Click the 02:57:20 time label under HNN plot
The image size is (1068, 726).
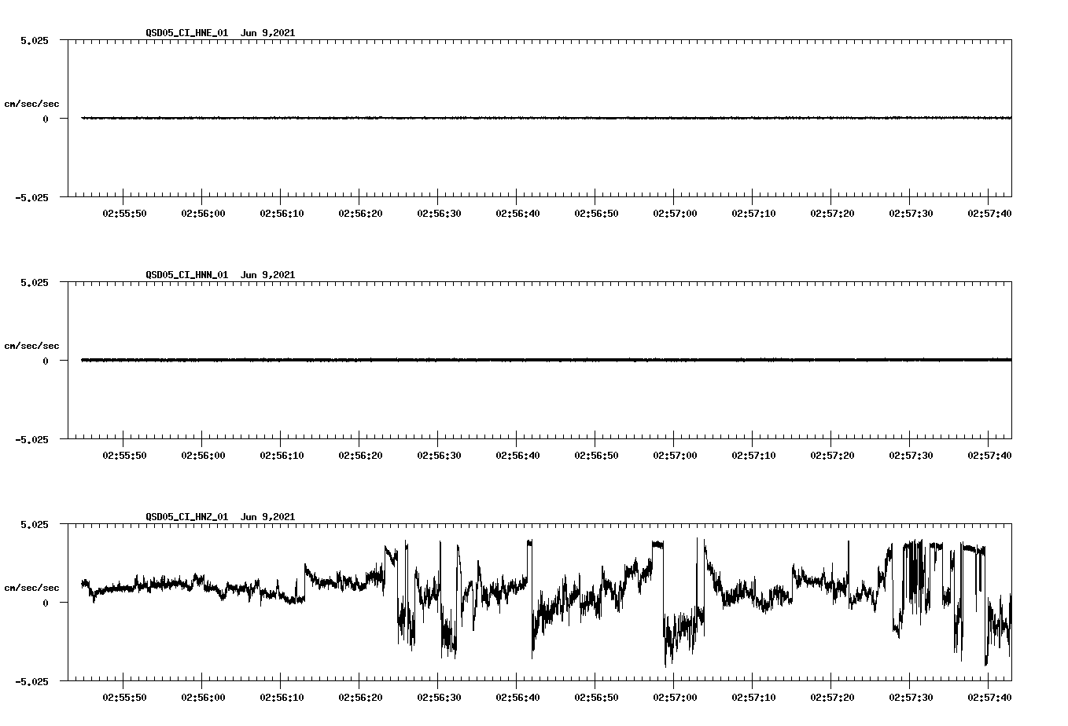pyautogui.click(x=832, y=455)
